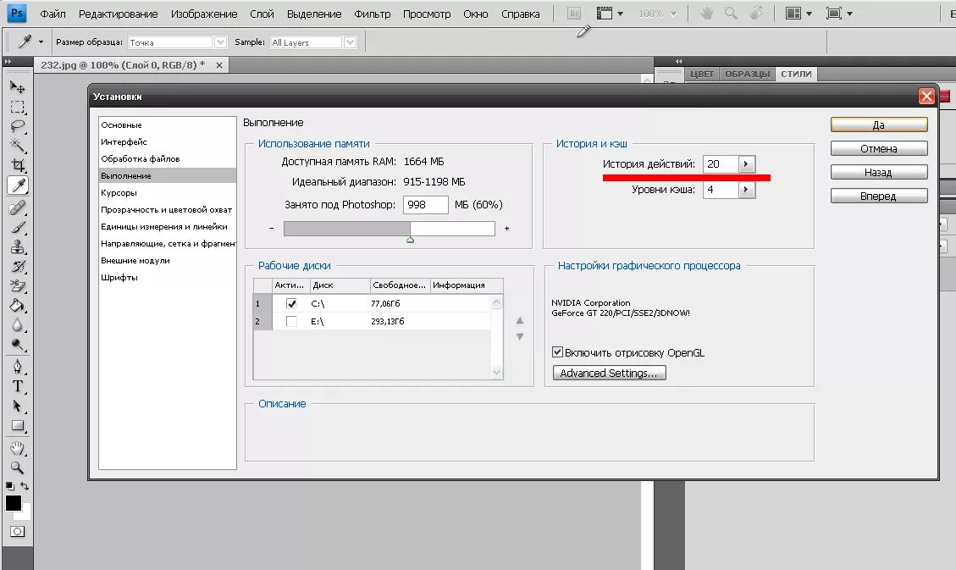
Task: Select the Healing Brush tool
Action: (x=17, y=208)
